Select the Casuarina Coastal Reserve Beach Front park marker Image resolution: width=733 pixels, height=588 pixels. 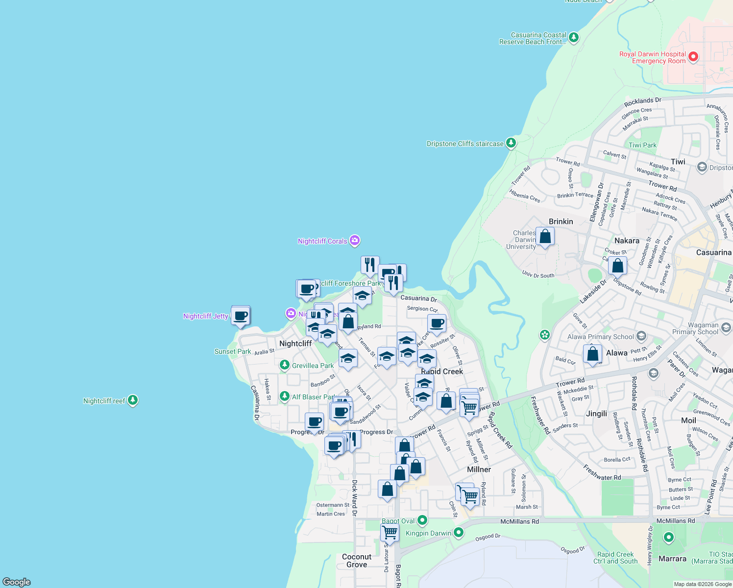pos(574,37)
